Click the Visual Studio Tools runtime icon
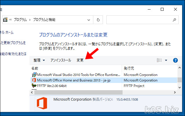Screen dimensions: 185x116 (34, 75)
